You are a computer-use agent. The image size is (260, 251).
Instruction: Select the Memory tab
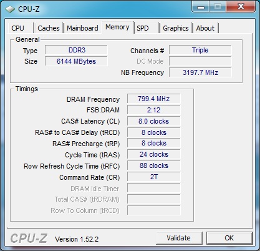(x=117, y=27)
